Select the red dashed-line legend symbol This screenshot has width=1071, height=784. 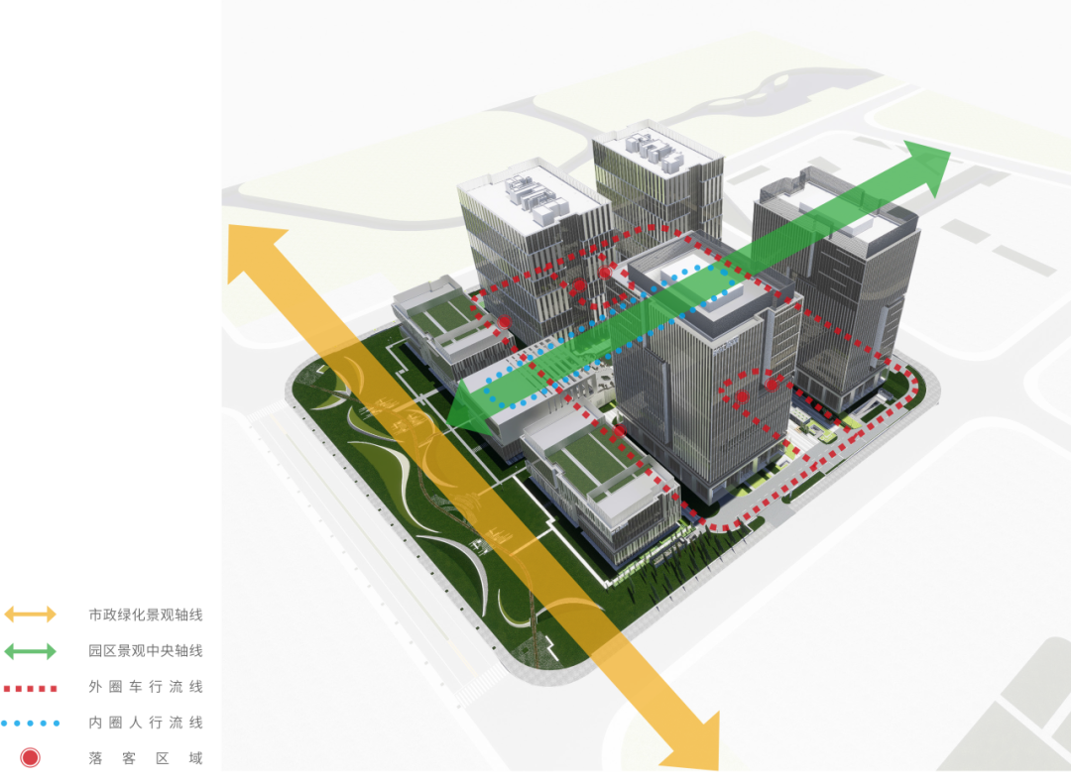30,688
